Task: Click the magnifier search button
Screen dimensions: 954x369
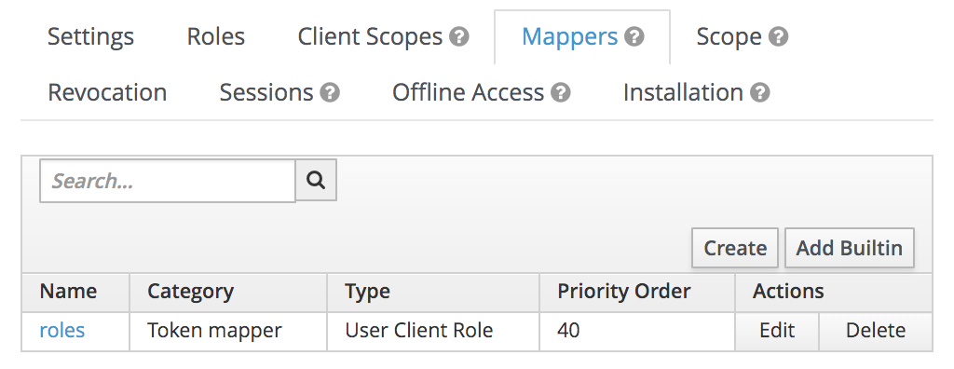Action: click(316, 180)
